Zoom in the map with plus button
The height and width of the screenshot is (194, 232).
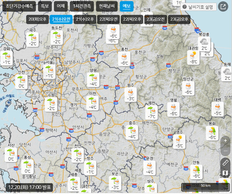point(225,141)
